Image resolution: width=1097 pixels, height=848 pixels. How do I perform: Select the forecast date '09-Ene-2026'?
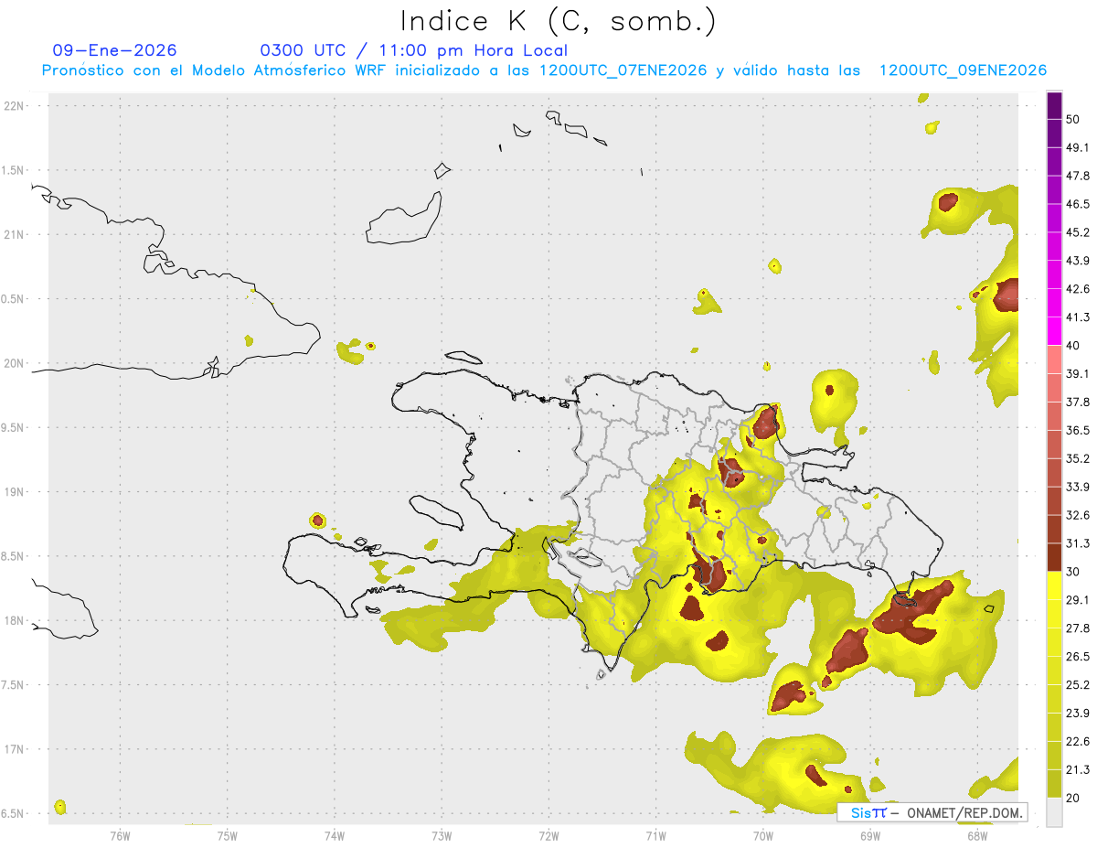(115, 50)
